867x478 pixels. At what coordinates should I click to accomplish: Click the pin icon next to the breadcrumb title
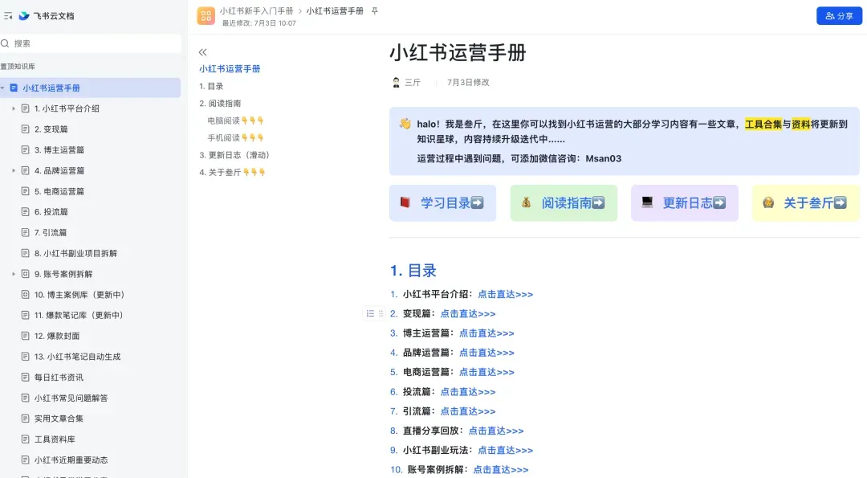click(x=375, y=11)
